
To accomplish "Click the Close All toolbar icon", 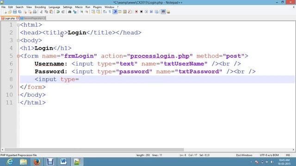I will pyautogui.click(x=30, y=12).
